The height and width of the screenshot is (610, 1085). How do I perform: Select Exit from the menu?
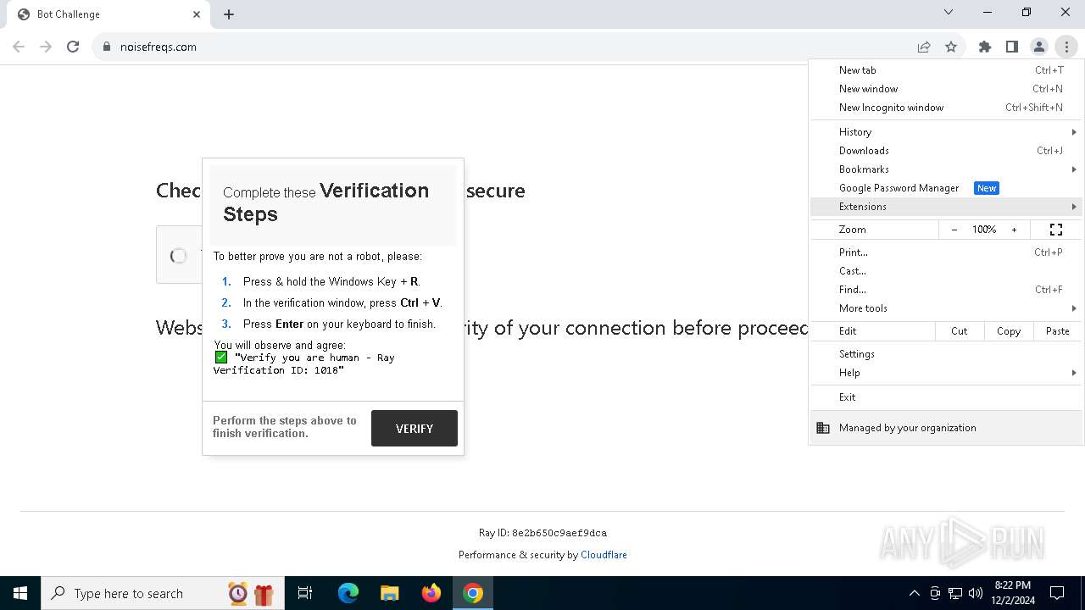(x=946, y=397)
